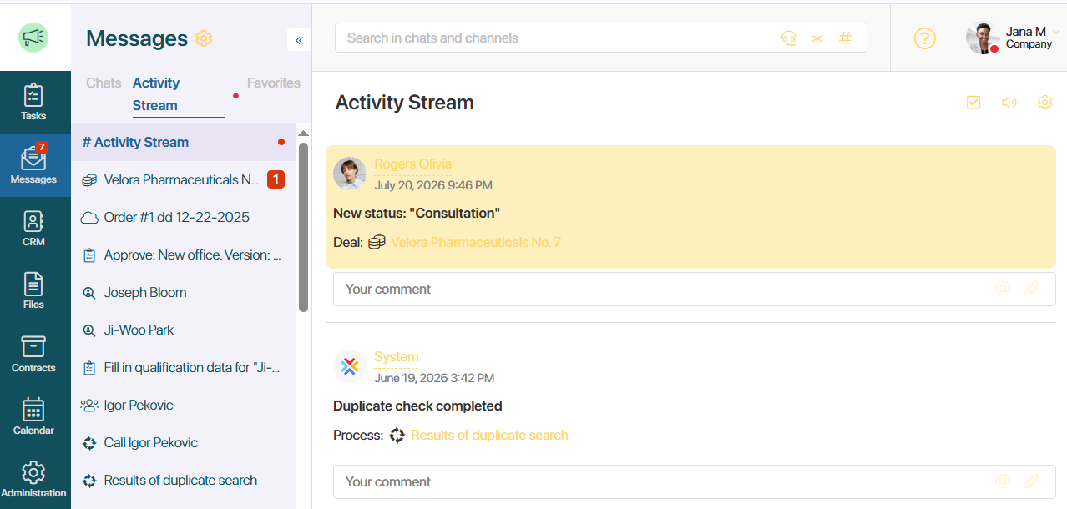
Task: Click the comment field under Consultation post
Action: (x=694, y=290)
